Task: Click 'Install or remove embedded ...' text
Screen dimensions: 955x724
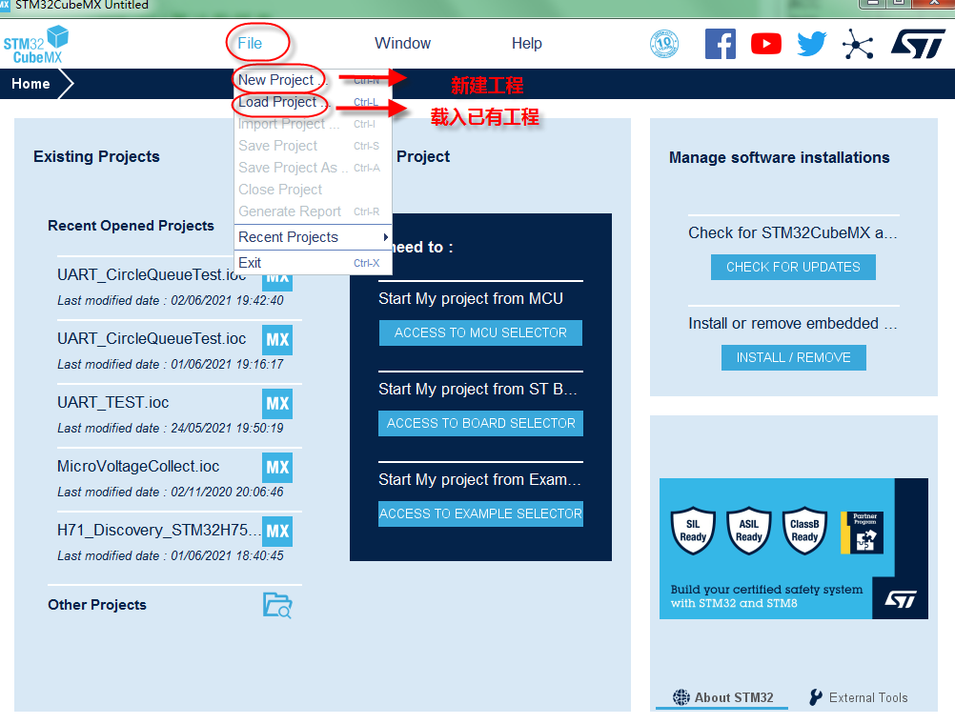Action: point(792,323)
